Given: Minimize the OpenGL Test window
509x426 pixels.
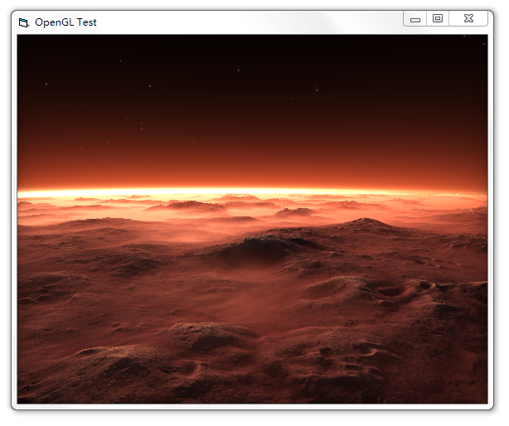Looking at the screenshot, I should [x=415, y=18].
